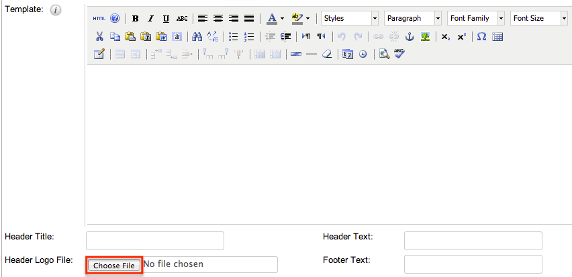This screenshot has height=277, width=572.
Task: Split merged table cells icon
Action: click(259, 54)
